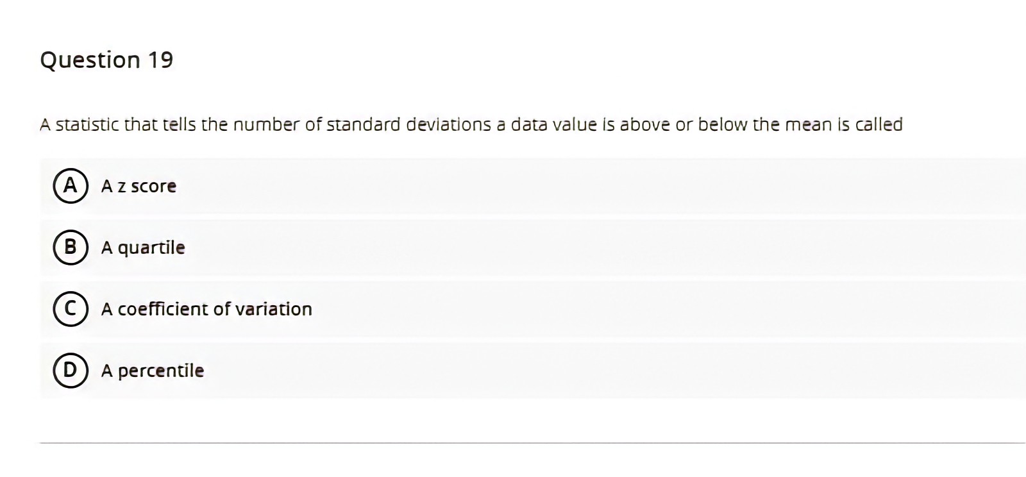The height and width of the screenshot is (477, 1026).
Task: Choose the answer 'A quartile'
Action: tap(143, 247)
